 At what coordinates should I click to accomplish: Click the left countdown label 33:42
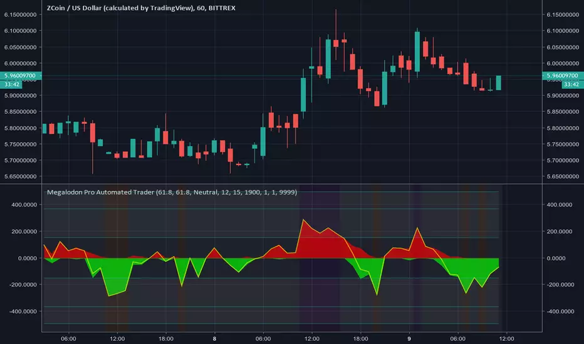coord(11,84)
